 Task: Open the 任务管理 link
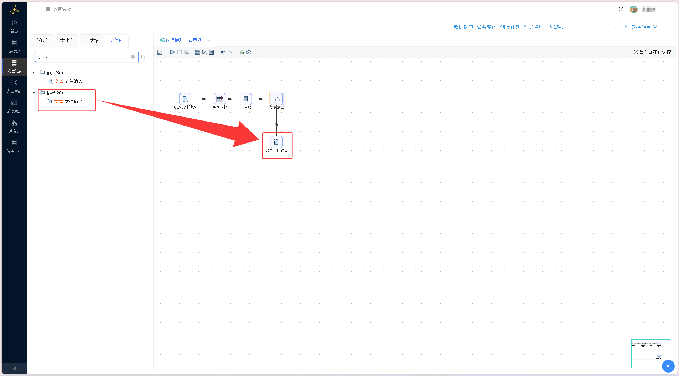pos(533,27)
